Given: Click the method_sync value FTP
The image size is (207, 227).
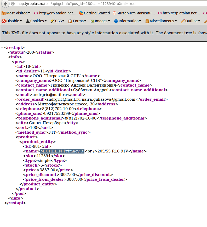Looking at the screenshot, I should pos(52,132).
